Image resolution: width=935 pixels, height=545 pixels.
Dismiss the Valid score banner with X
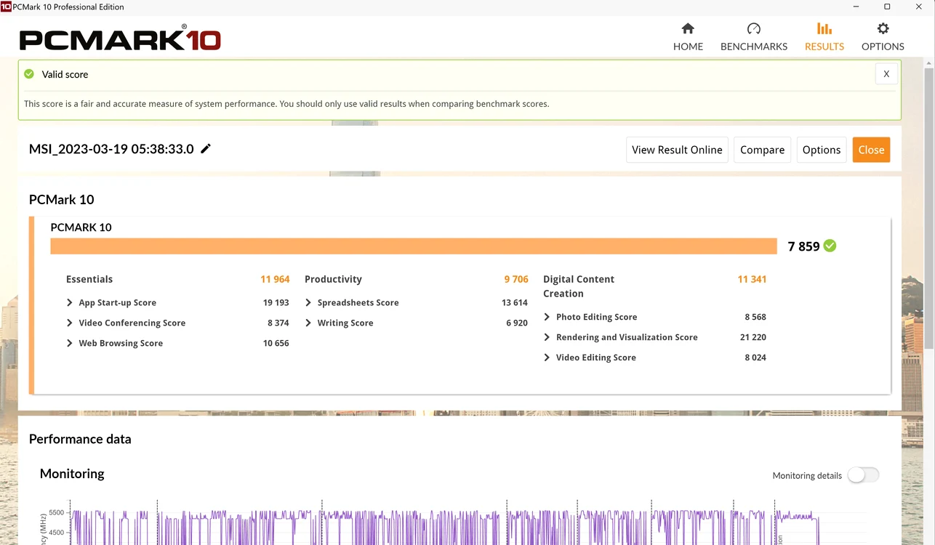886,73
